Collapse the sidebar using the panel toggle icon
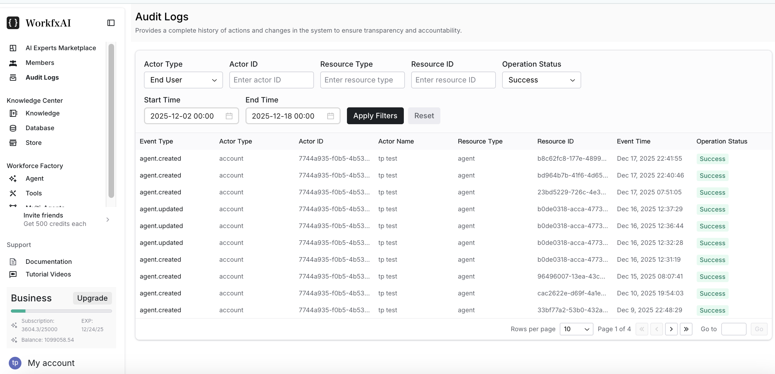Screen dimensions: 775x374 (x=111, y=23)
